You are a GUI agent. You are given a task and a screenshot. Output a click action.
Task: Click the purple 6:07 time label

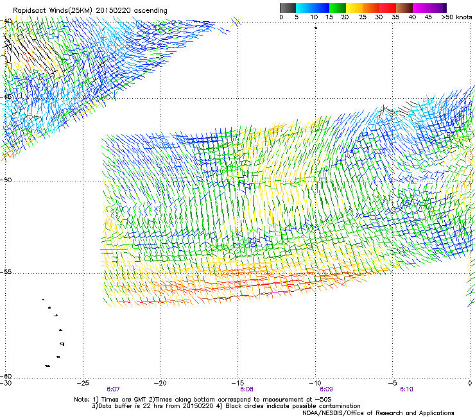[x=113, y=389]
